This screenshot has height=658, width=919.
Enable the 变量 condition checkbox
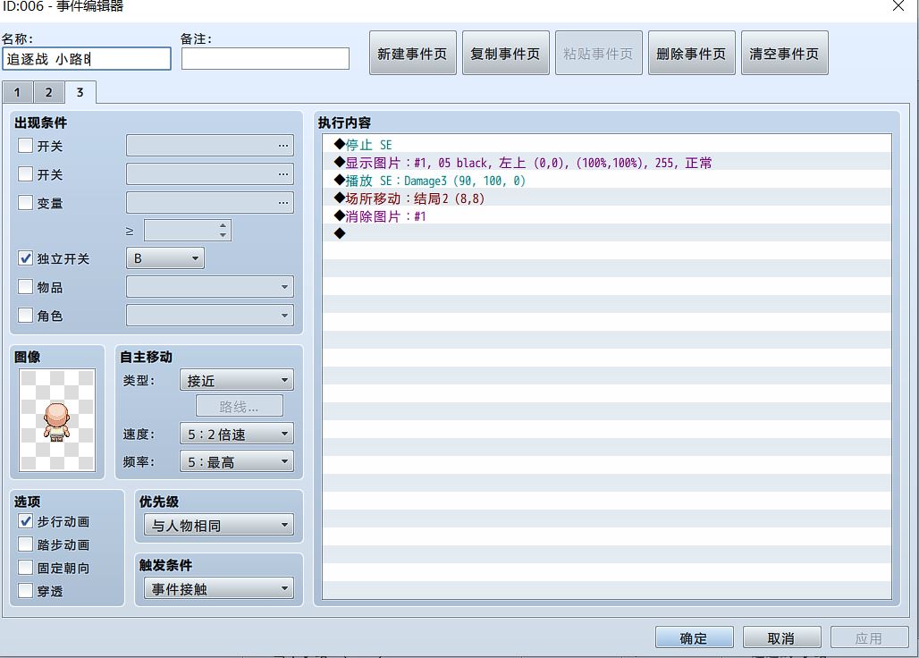pyautogui.click(x=25, y=203)
